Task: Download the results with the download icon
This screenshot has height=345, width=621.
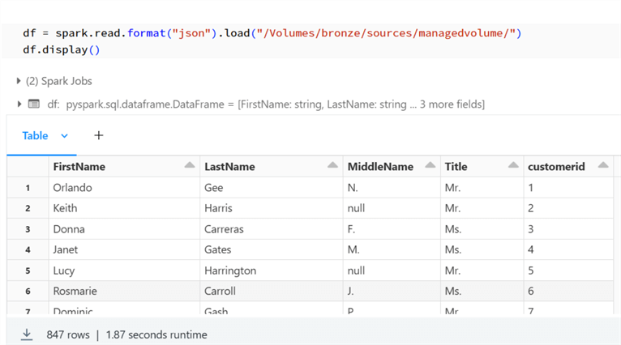Action: (27, 334)
